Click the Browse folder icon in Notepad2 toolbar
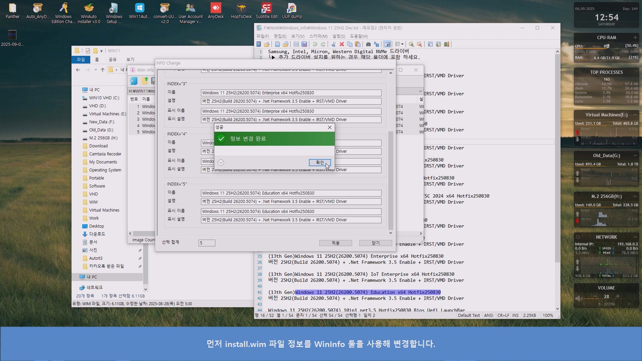The width and height of the screenshot is (642, 361). 266,44
